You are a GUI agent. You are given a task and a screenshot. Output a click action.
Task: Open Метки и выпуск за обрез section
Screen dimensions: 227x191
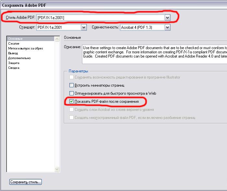point(25,48)
